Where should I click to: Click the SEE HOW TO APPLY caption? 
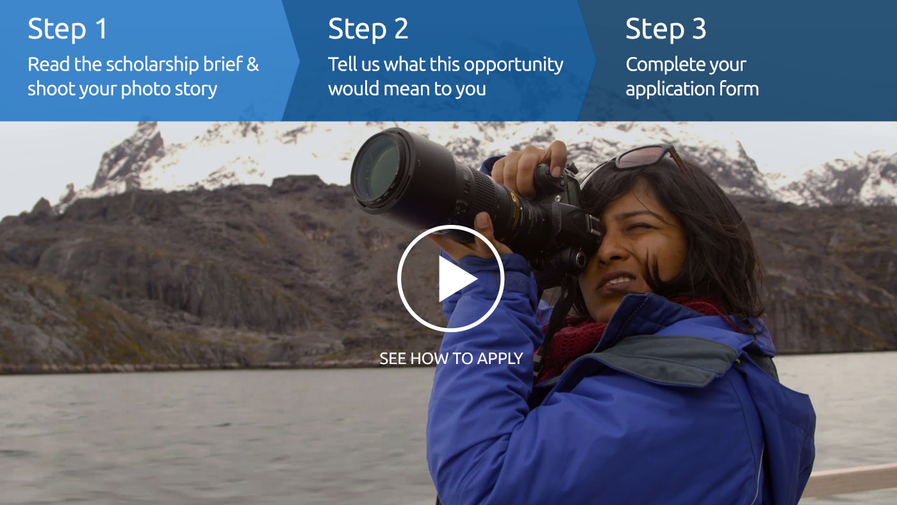coord(451,358)
